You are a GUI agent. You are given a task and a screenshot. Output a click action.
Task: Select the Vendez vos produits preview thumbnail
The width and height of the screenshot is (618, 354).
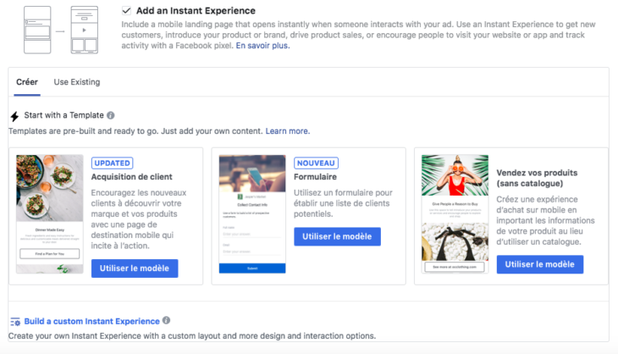click(x=455, y=213)
